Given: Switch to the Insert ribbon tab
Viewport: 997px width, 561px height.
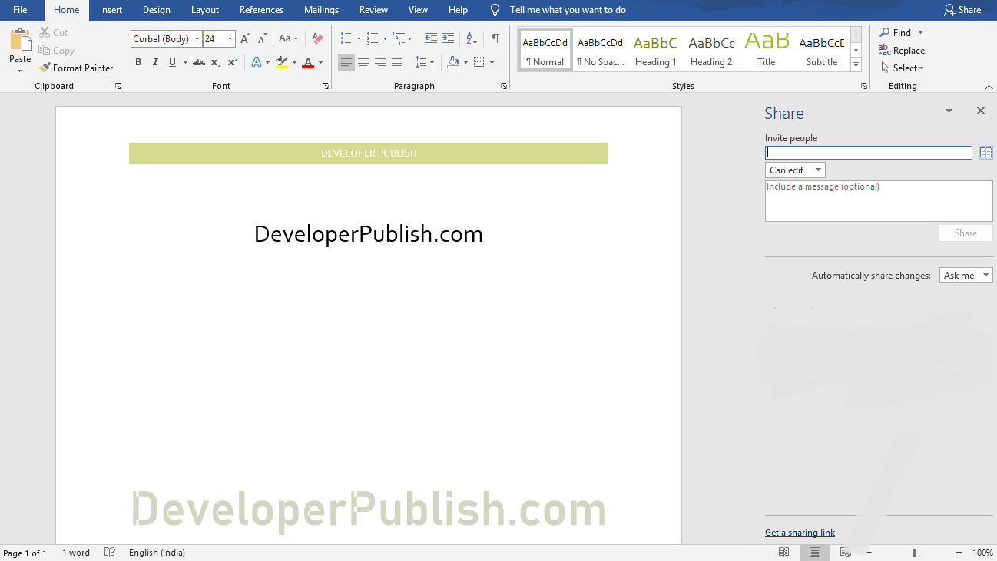Looking at the screenshot, I should [111, 10].
